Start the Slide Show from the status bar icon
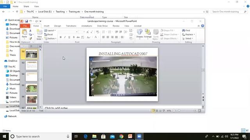The image size is (250, 140). [164, 110]
